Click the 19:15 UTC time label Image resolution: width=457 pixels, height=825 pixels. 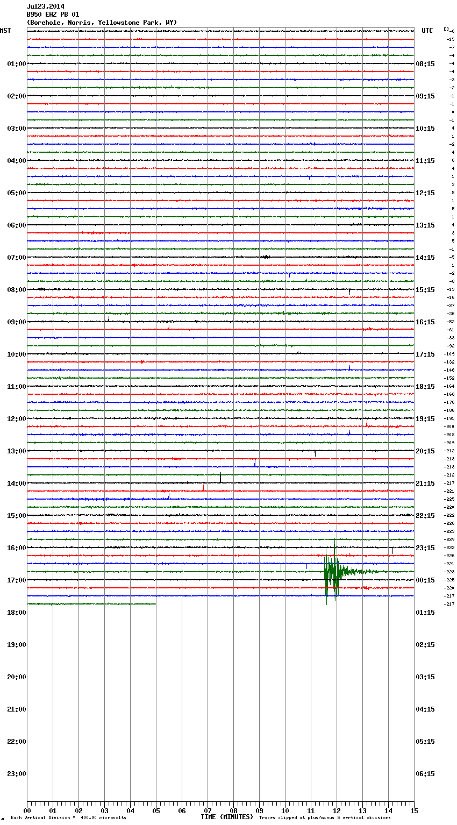click(425, 419)
